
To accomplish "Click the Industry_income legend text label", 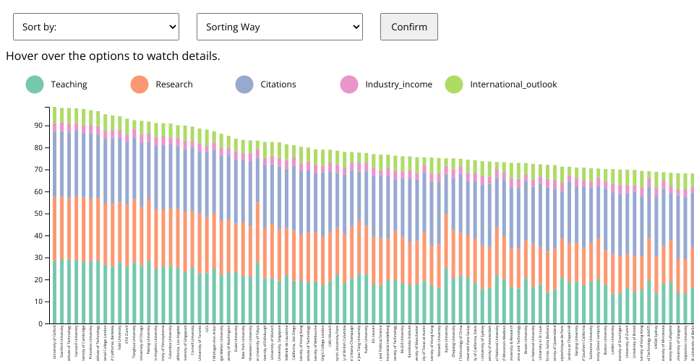I will (398, 84).
